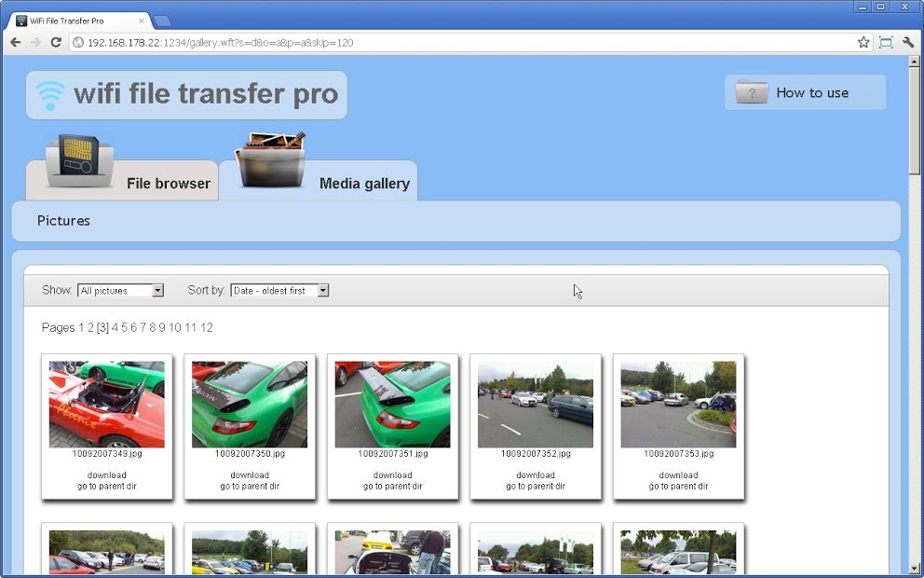
Task: Click the wifi signal logo icon
Action: pos(50,95)
